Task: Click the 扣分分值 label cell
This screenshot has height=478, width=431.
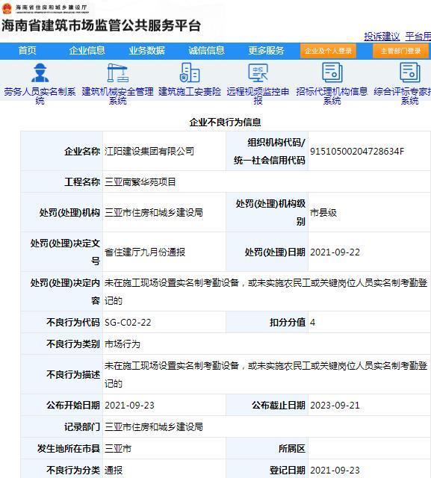Action: (267, 322)
